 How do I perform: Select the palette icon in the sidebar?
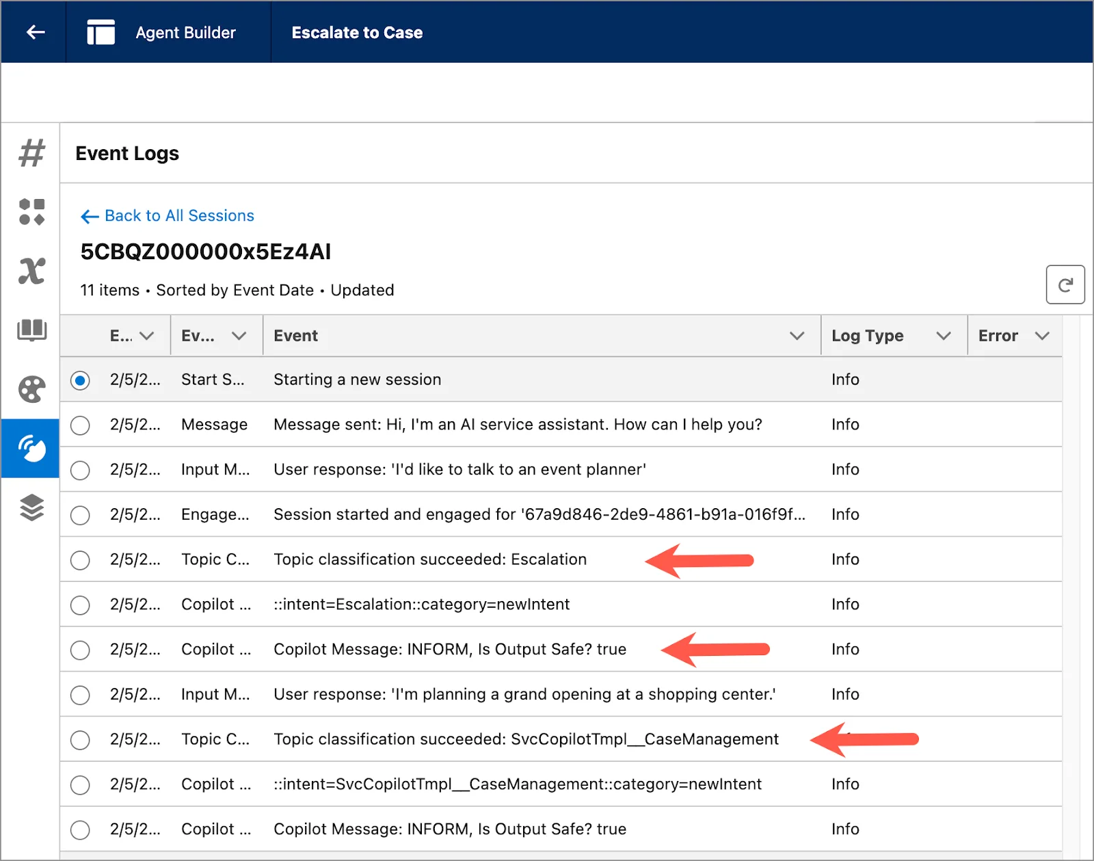(30, 389)
